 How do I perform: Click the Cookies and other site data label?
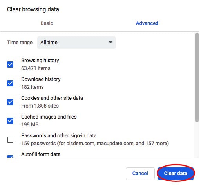click(52, 98)
